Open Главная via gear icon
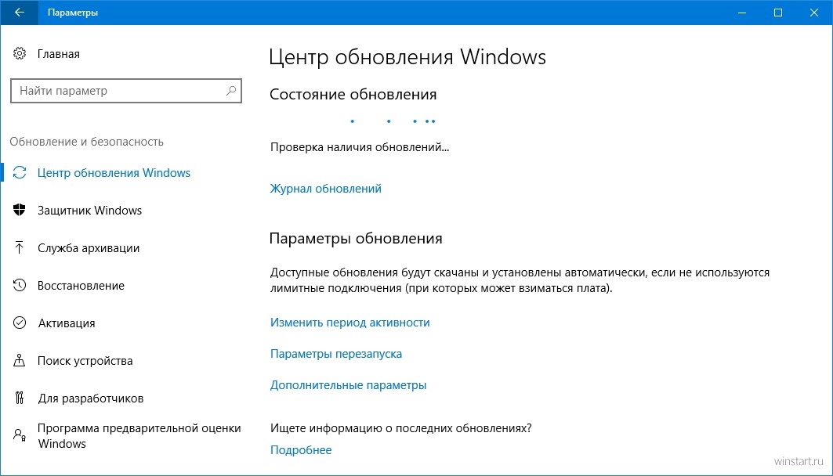833x476 pixels. [x=20, y=53]
